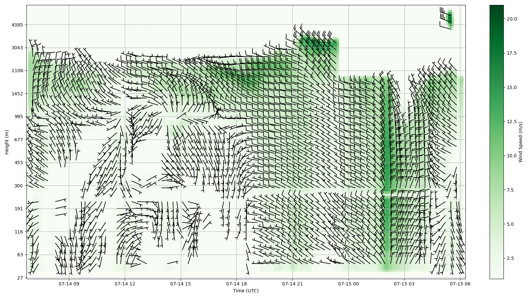Click the 07-14 15 time tick label
Viewport: 530px width, 298px height.
181,284
